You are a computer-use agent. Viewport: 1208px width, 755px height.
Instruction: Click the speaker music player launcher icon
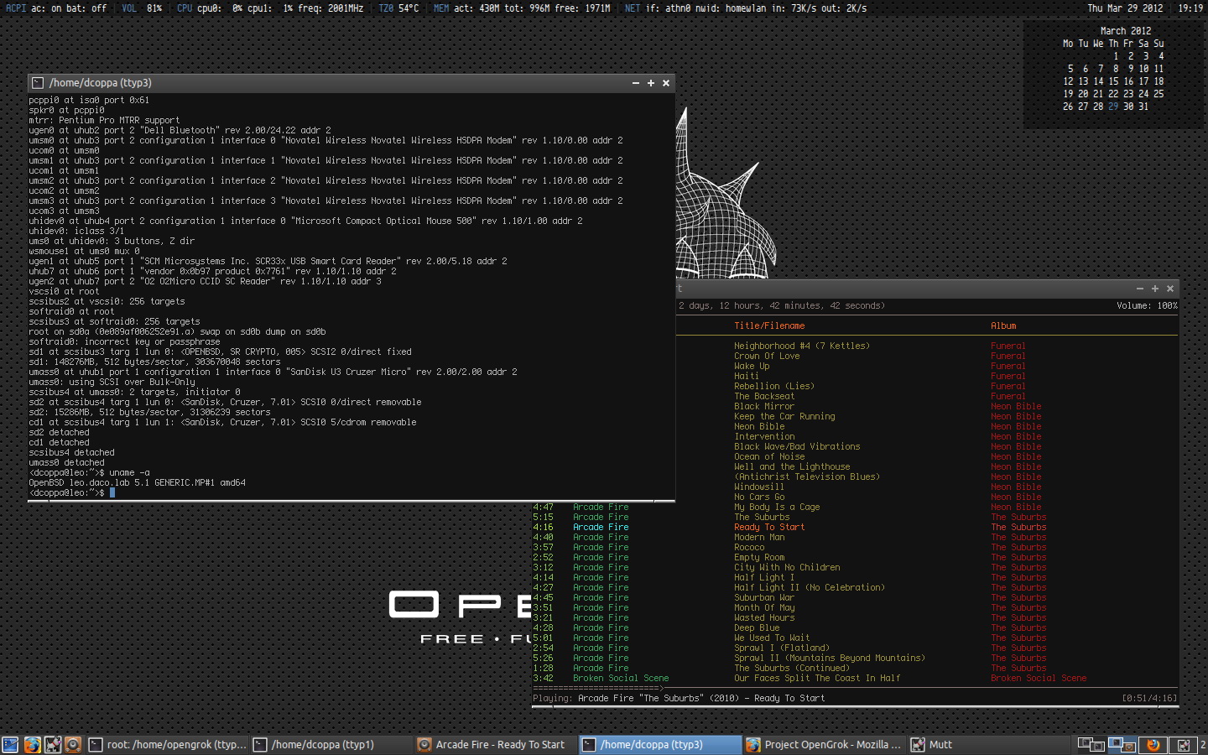click(73, 744)
